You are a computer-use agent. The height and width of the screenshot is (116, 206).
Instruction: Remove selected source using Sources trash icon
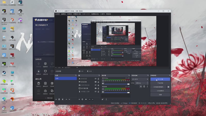coord(82,100)
